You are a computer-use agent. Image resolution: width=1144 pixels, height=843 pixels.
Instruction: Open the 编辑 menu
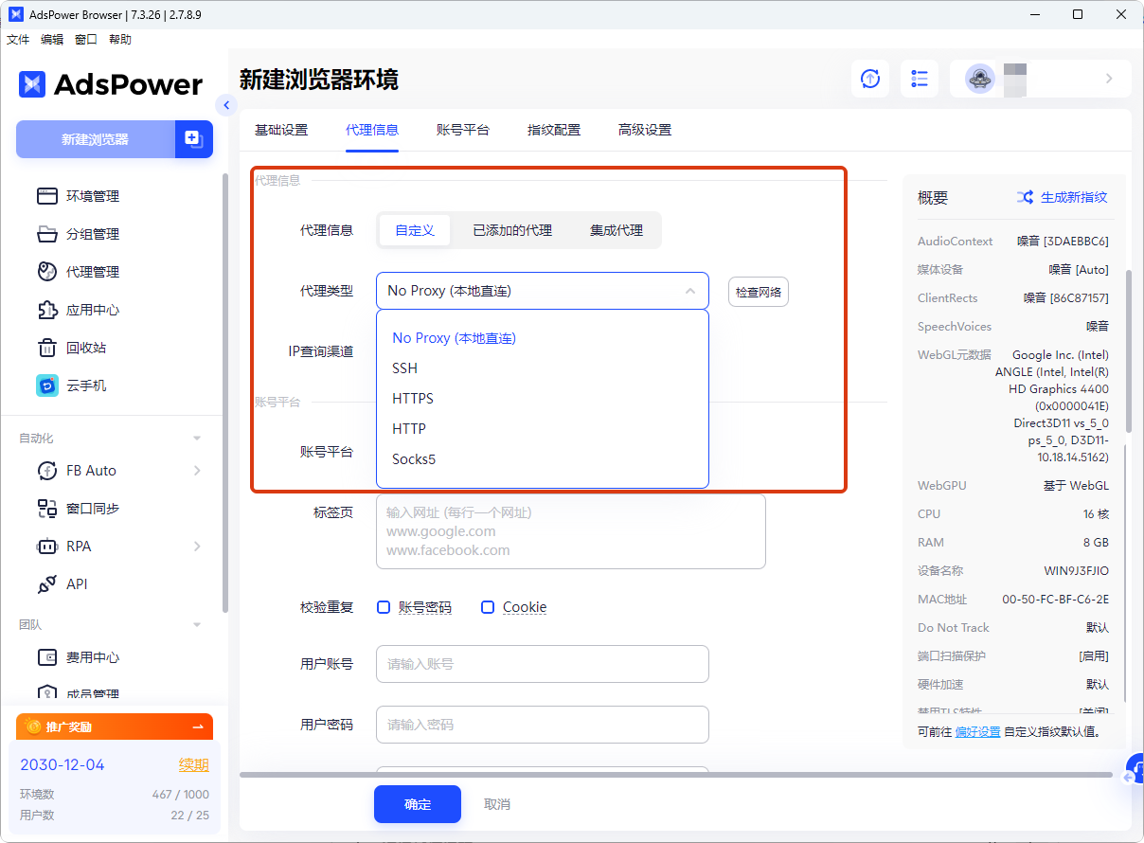52,40
